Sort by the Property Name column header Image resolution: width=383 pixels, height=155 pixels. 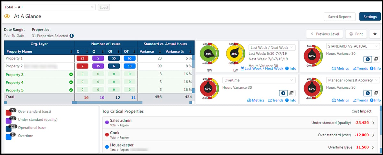pyautogui.click(x=39, y=51)
